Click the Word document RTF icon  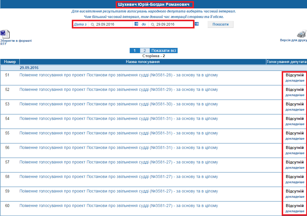click(5, 34)
